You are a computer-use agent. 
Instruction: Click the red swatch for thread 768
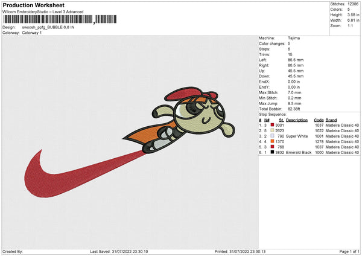point(273,147)
